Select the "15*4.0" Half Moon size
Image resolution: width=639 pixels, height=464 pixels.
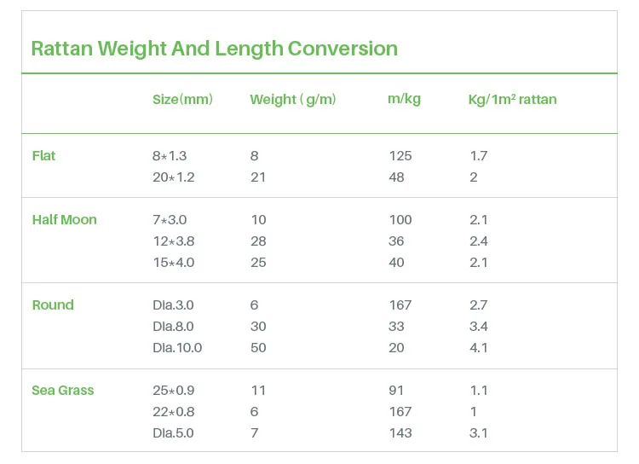tap(173, 263)
